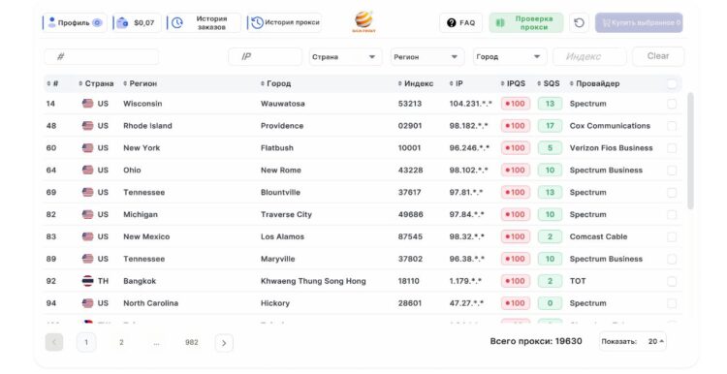Jump to last page 982
The height and width of the screenshot is (374, 727).
click(192, 342)
